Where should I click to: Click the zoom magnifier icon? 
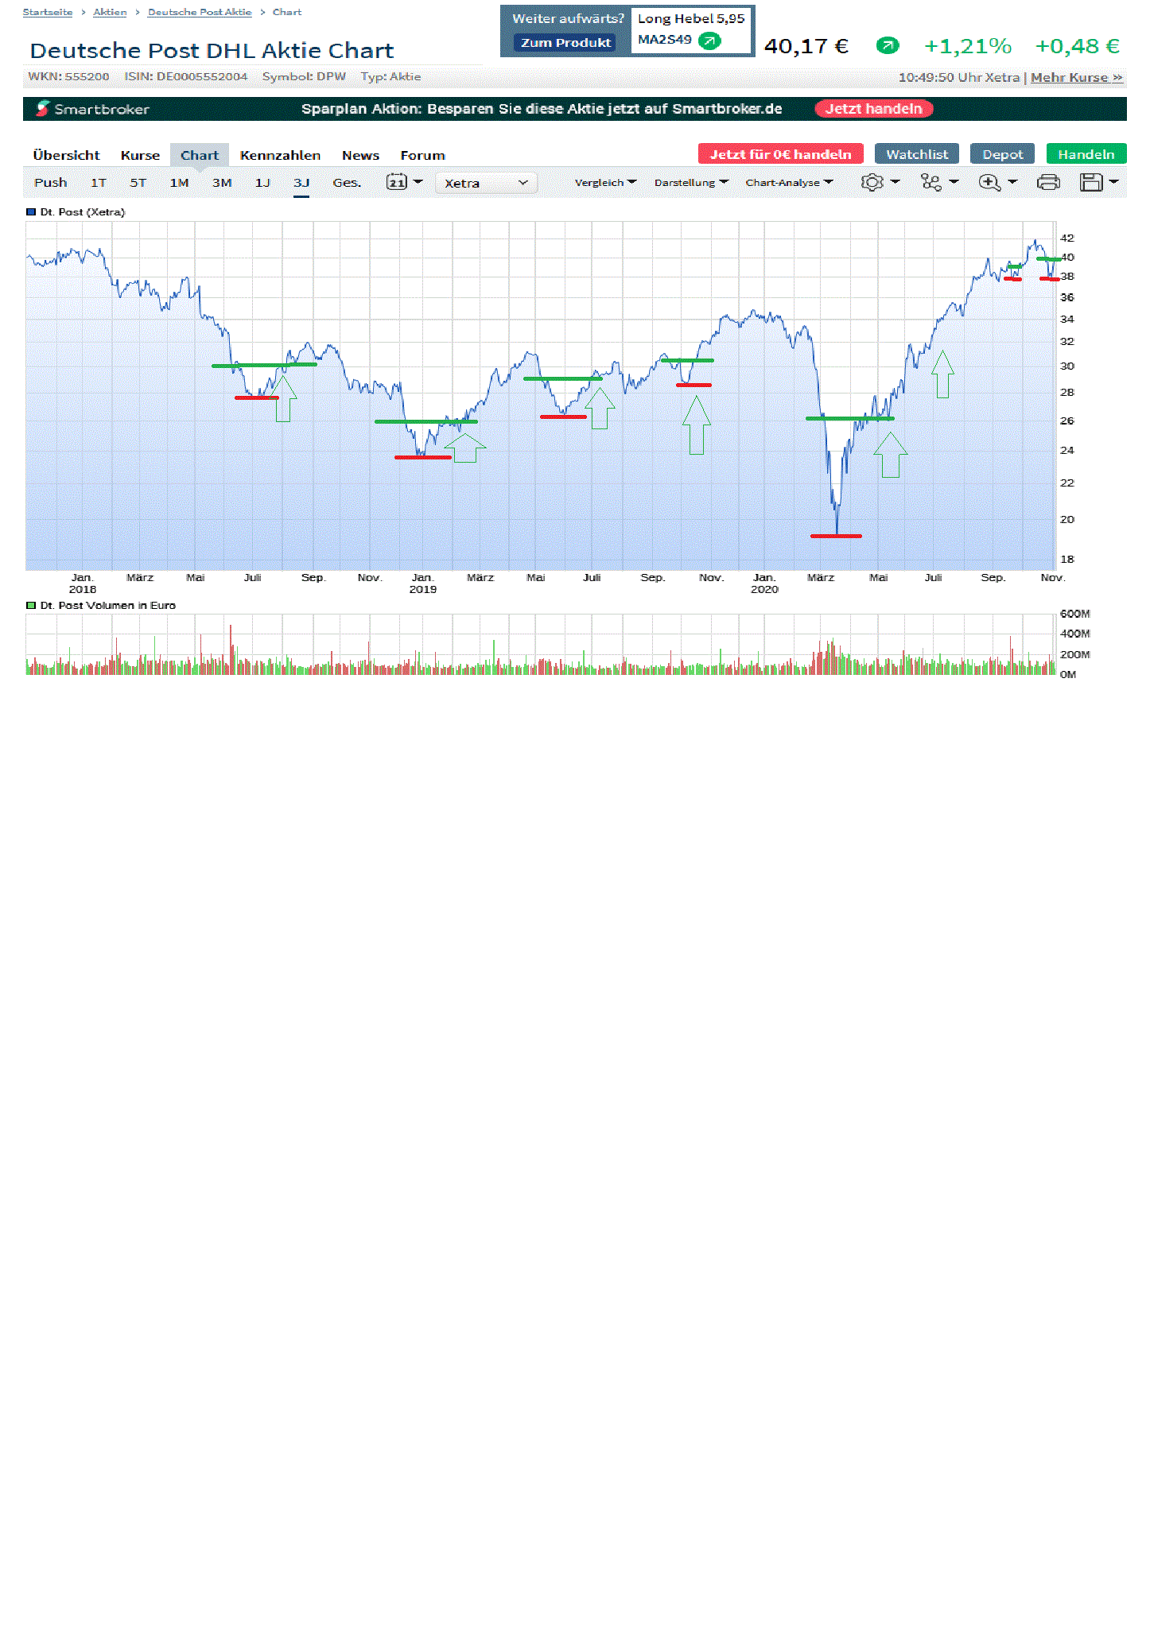pyautogui.click(x=989, y=182)
